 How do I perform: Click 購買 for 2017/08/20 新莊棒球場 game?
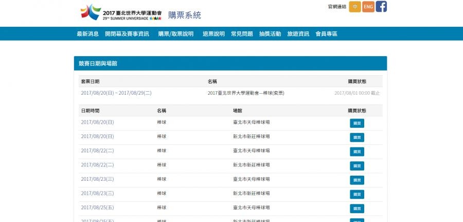pos(357,138)
